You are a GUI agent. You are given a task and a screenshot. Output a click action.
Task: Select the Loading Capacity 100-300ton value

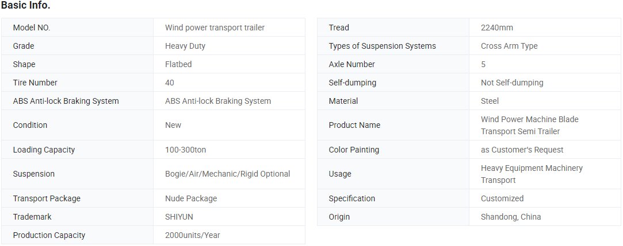(186, 150)
